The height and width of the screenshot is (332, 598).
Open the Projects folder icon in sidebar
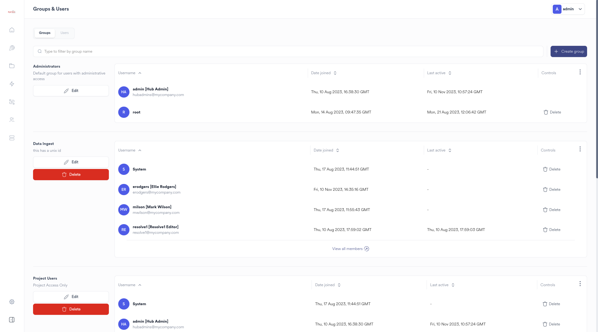[12, 66]
